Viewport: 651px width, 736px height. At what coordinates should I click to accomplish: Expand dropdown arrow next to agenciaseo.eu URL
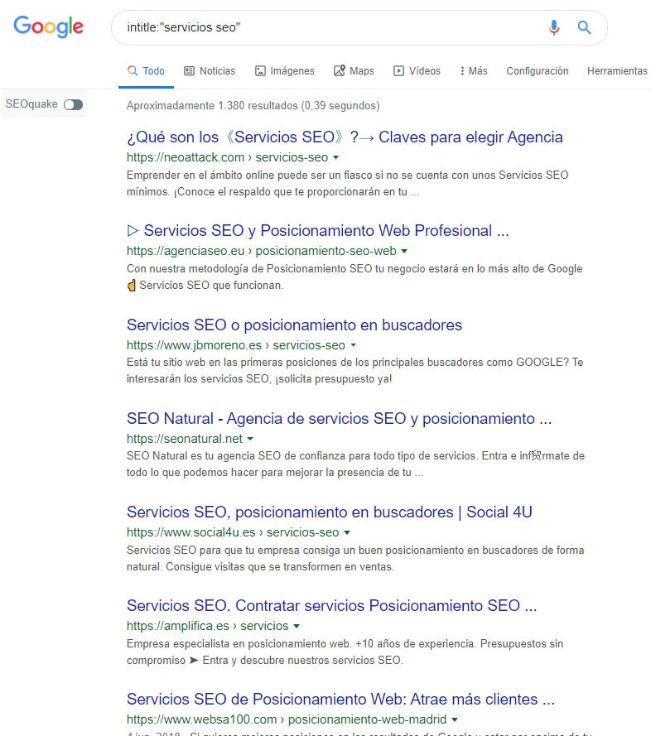[404, 251]
